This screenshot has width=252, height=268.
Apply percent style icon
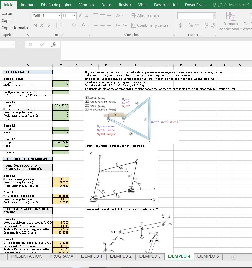[x=190, y=25]
